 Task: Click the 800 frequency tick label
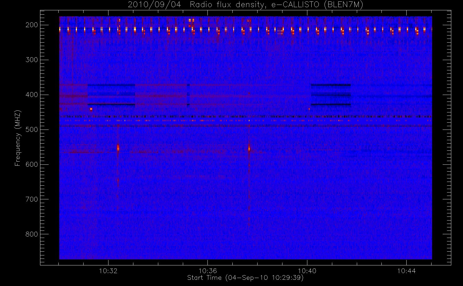click(32, 234)
